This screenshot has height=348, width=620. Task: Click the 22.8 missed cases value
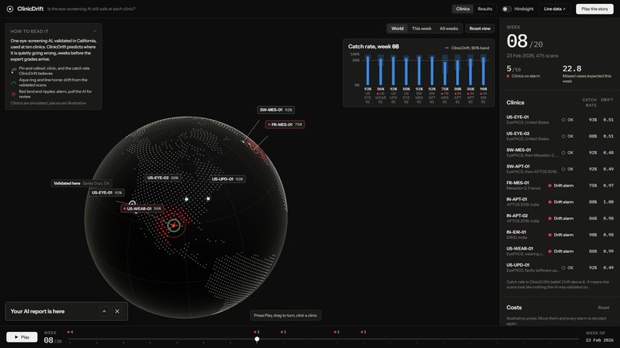(x=572, y=68)
